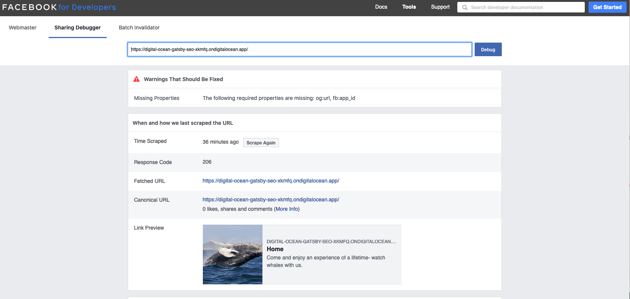Open the Fetched URL link
This screenshot has width=630, height=299.
(x=271, y=181)
